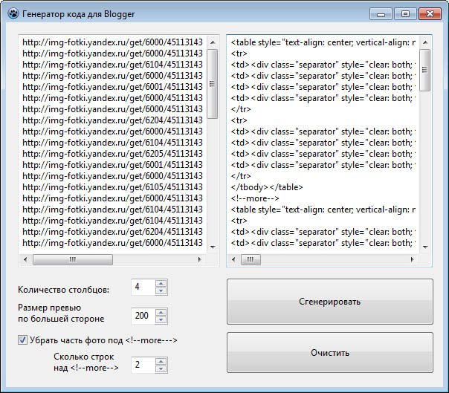Click the HTML output horizontal scrollbar thumb
The image size is (449, 393).
pyautogui.click(x=251, y=259)
